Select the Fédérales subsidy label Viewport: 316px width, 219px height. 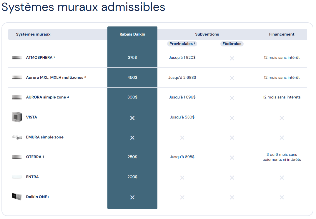coord(232,44)
